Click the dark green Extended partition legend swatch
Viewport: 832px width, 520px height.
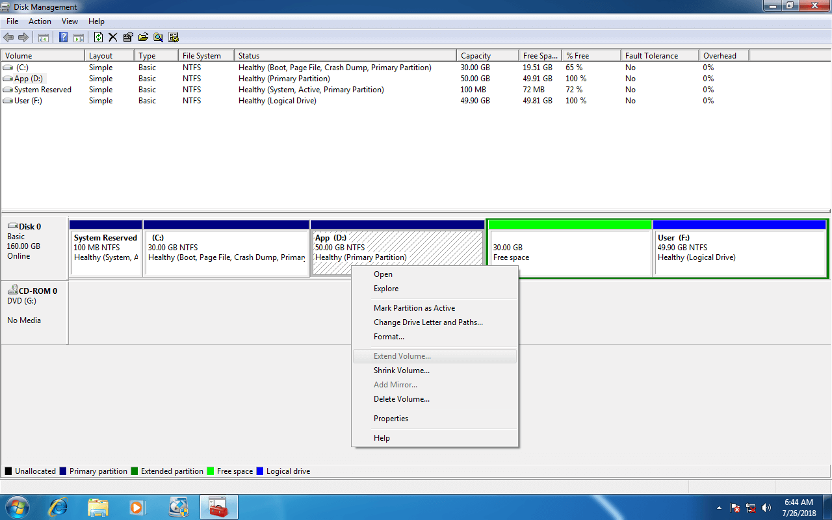[135, 471]
